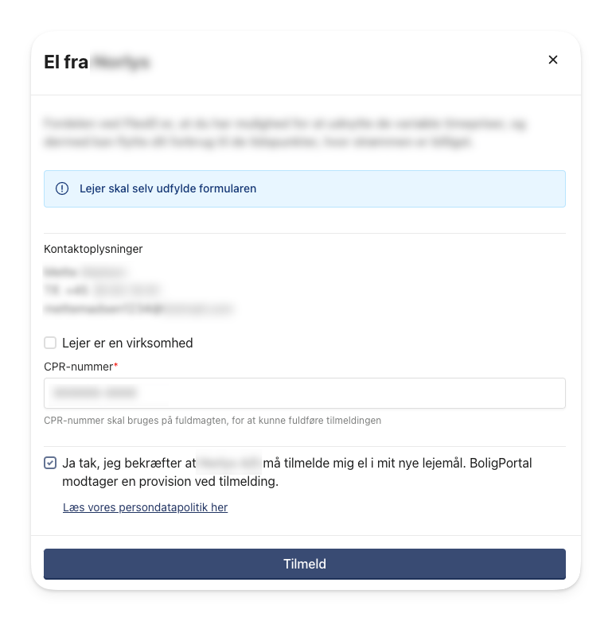612x621 pixels.
Task: Click the CPR-nummer field label
Action: pos(78,367)
